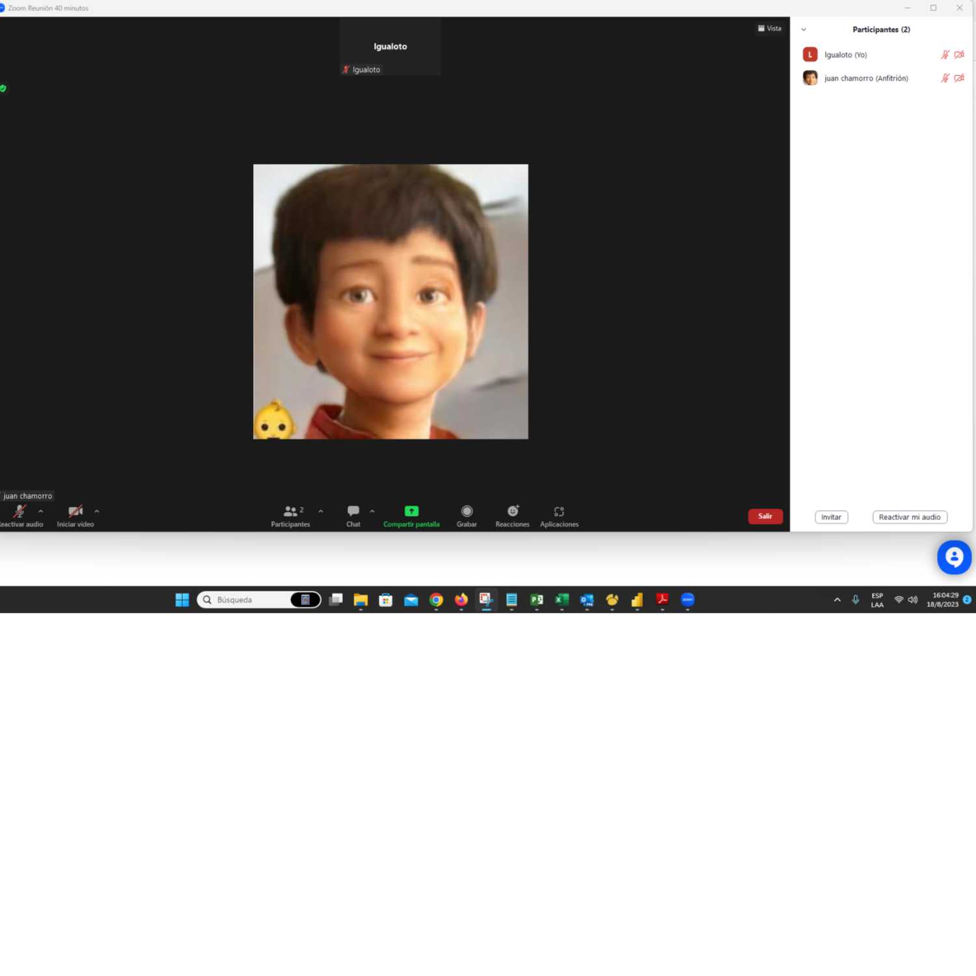Switch the ESP LAA input language
The width and height of the screenshot is (976, 976).
click(877, 600)
